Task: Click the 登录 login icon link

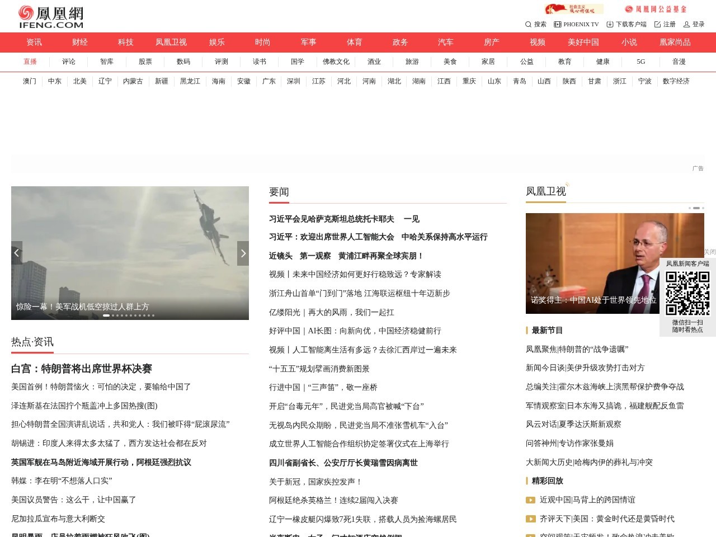Action: click(694, 24)
